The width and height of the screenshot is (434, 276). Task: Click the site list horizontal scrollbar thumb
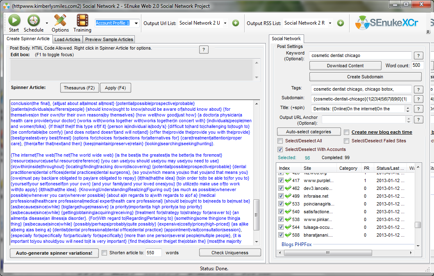click(x=328, y=253)
